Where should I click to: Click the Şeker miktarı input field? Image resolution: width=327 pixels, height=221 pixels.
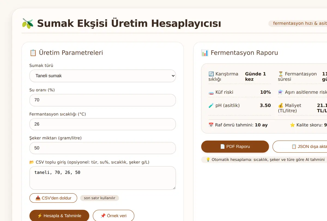(102, 148)
